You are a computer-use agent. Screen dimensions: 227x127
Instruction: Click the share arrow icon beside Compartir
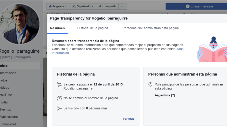(x=100, y=6)
